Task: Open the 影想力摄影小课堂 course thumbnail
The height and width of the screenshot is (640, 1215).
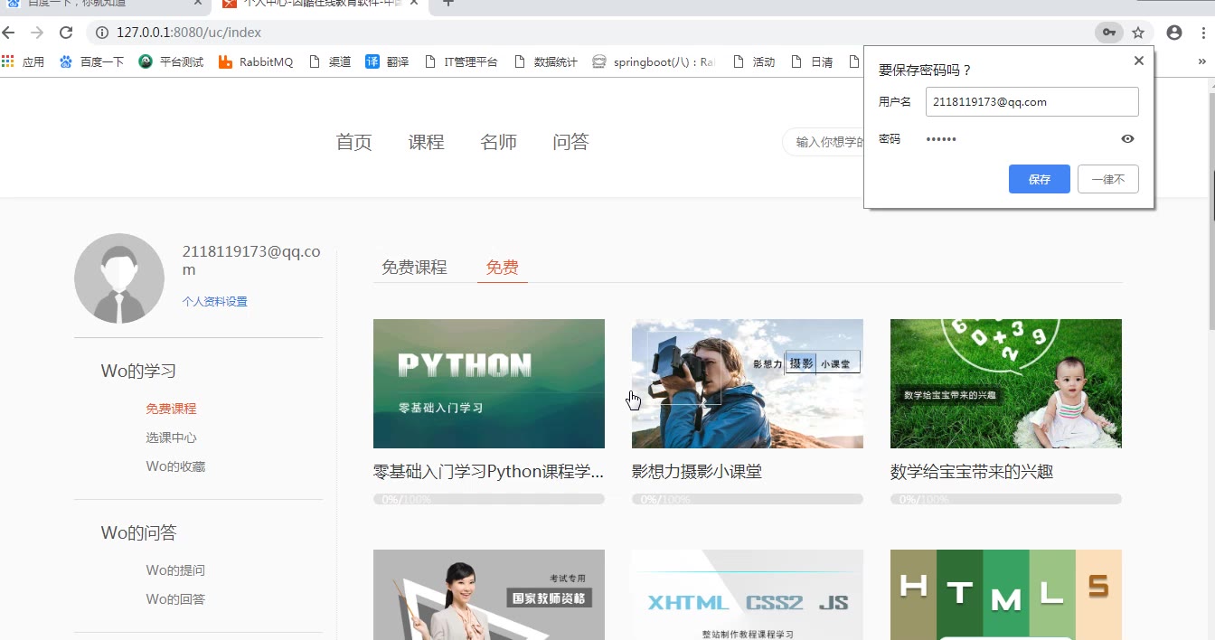Action: click(x=747, y=383)
